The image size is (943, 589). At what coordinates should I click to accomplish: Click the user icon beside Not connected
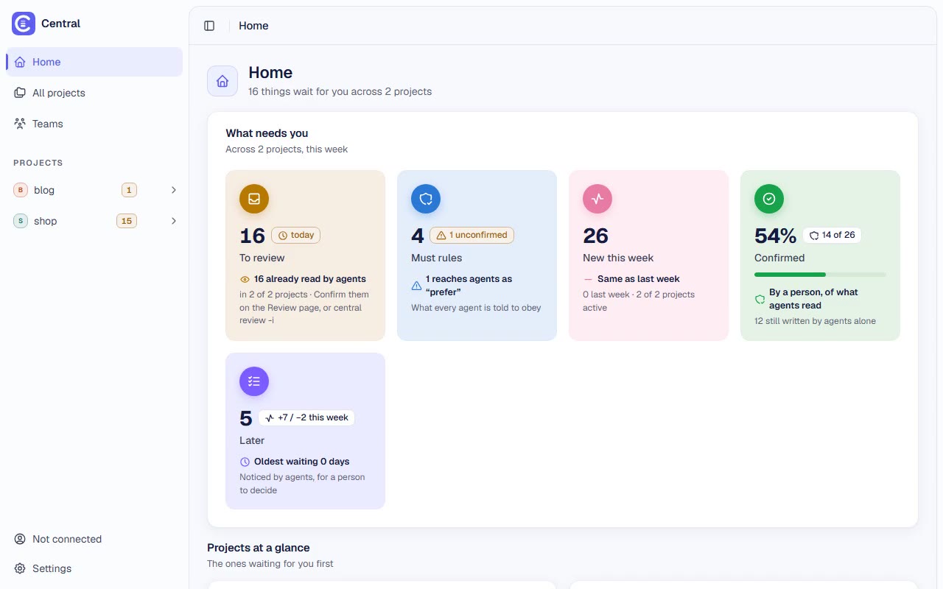(x=20, y=539)
